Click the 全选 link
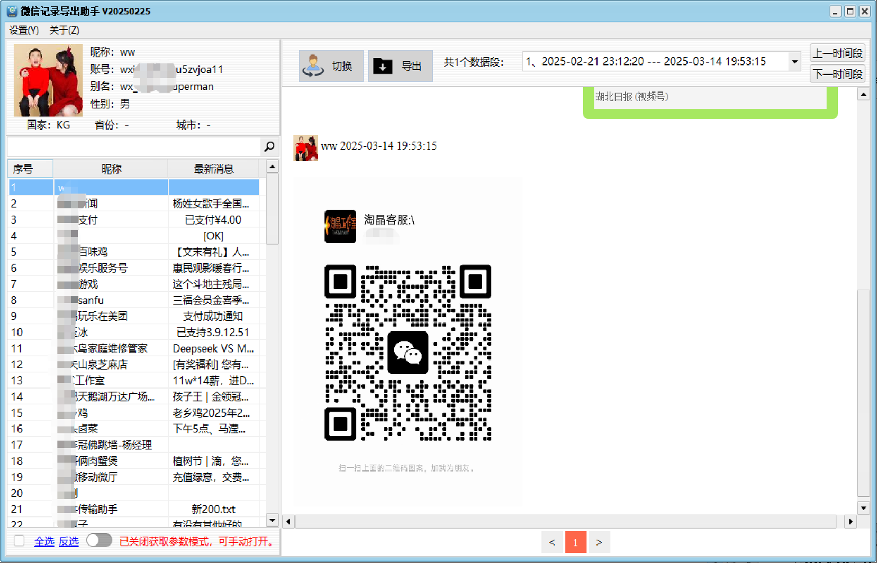 [x=44, y=541]
